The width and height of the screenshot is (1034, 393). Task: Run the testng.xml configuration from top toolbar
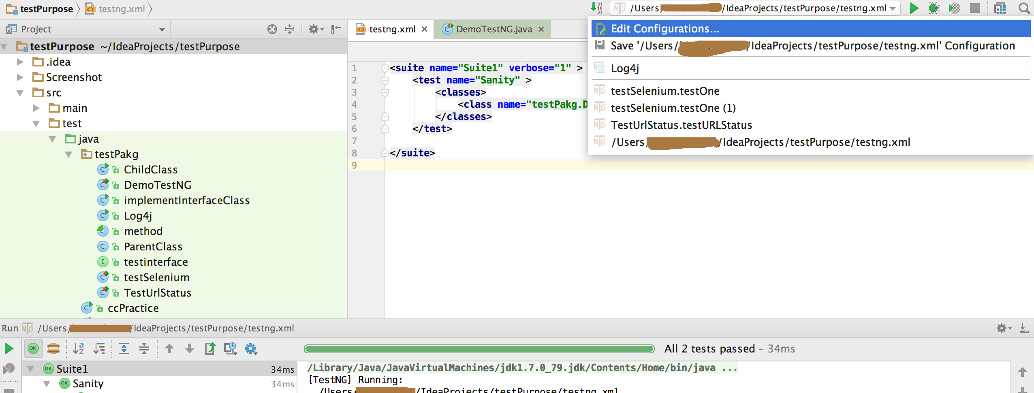(x=914, y=8)
